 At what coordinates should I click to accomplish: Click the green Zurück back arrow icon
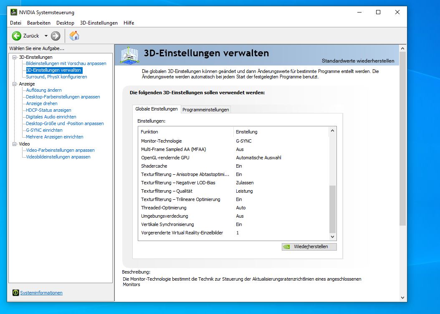pyautogui.click(x=17, y=36)
